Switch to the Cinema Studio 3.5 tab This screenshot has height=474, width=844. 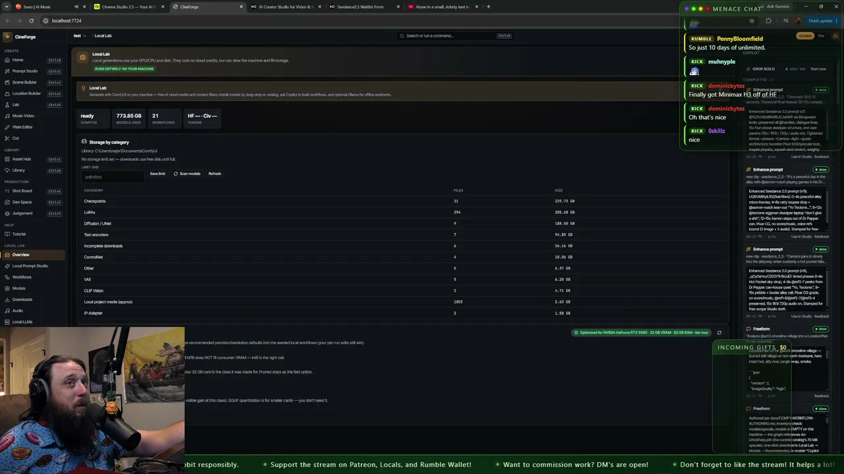[129, 7]
